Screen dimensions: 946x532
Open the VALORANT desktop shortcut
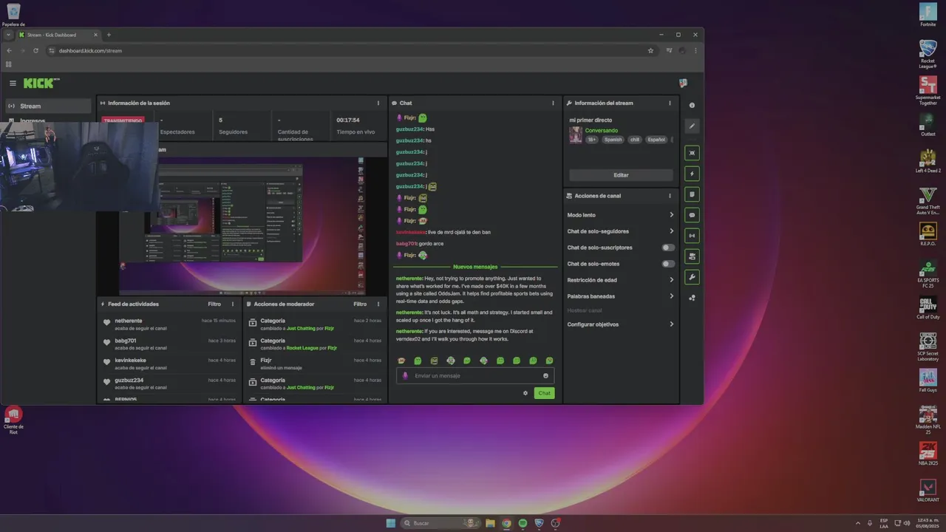[928, 491]
